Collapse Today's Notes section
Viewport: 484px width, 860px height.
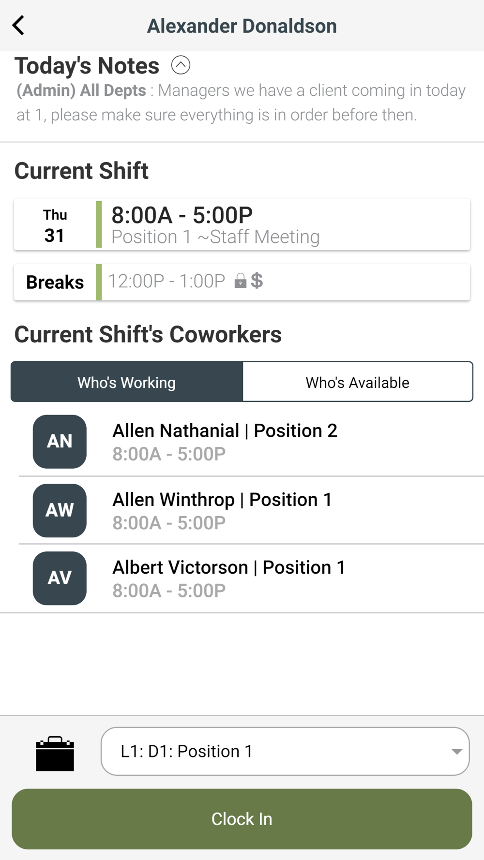(181, 65)
